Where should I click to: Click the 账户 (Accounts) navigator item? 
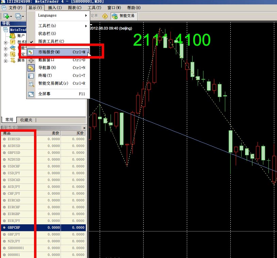(x=21, y=35)
